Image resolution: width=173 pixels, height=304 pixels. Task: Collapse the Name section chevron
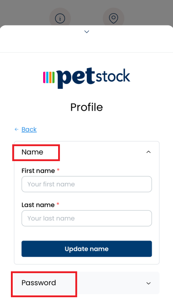[x=148, y=152]
